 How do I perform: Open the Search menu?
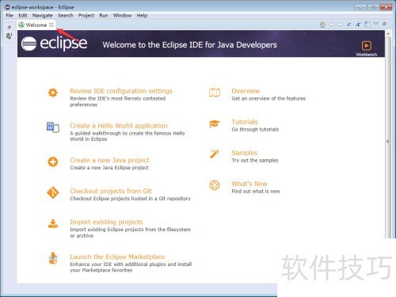point(65,15)
